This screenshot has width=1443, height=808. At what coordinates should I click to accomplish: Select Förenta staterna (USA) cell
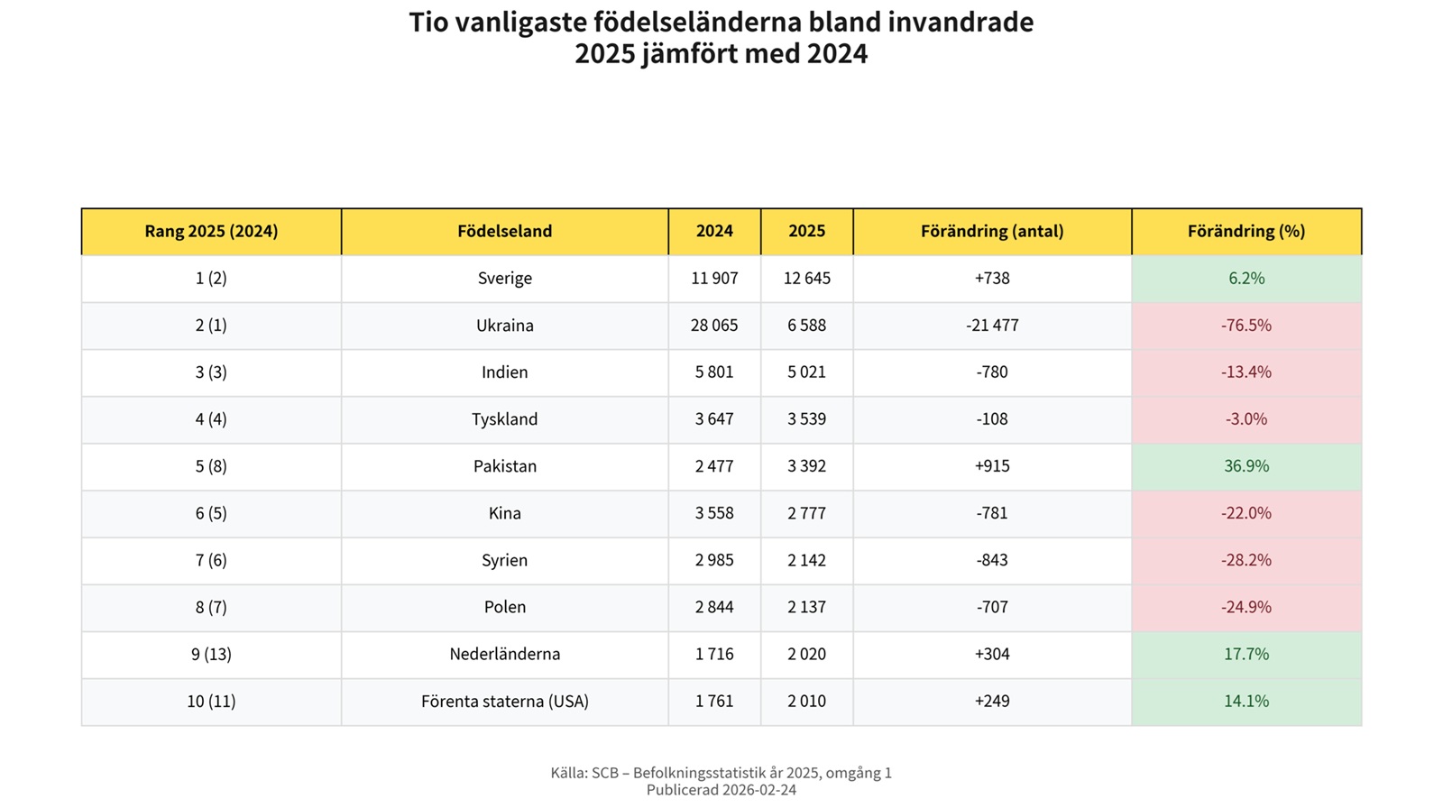point(504,701)
